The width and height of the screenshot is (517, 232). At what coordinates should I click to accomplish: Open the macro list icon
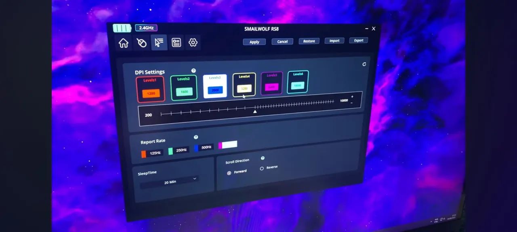[177, 43]
